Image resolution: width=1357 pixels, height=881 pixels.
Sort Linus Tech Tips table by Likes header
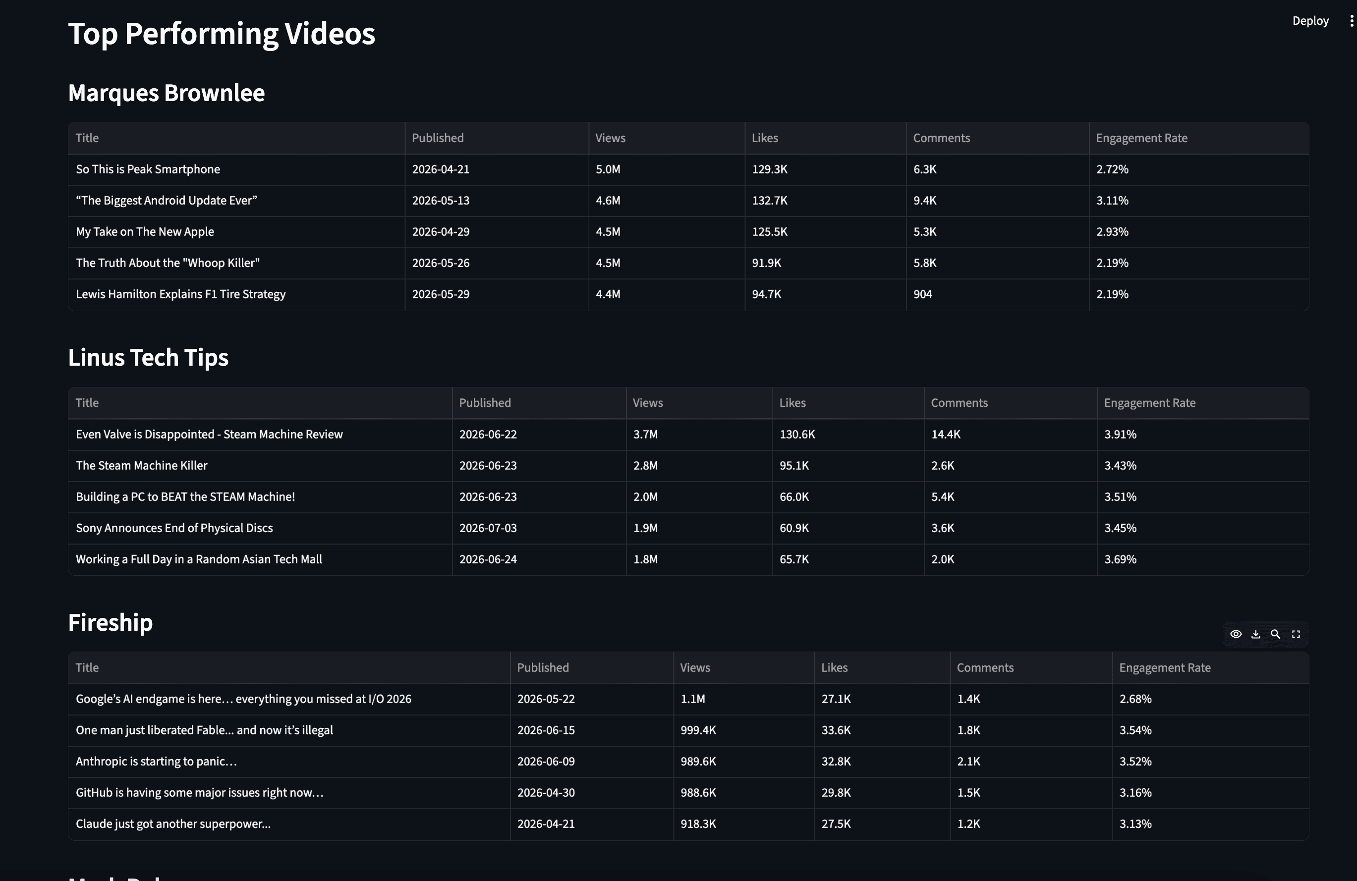tap(848, 403)
